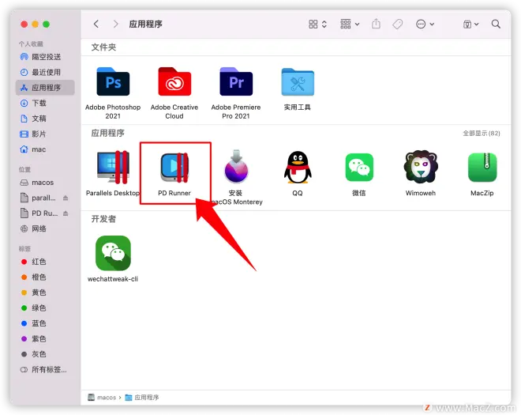521x415 pixels.
Task: Select the PD Runner app icon
Action: (x=174, y=168)
